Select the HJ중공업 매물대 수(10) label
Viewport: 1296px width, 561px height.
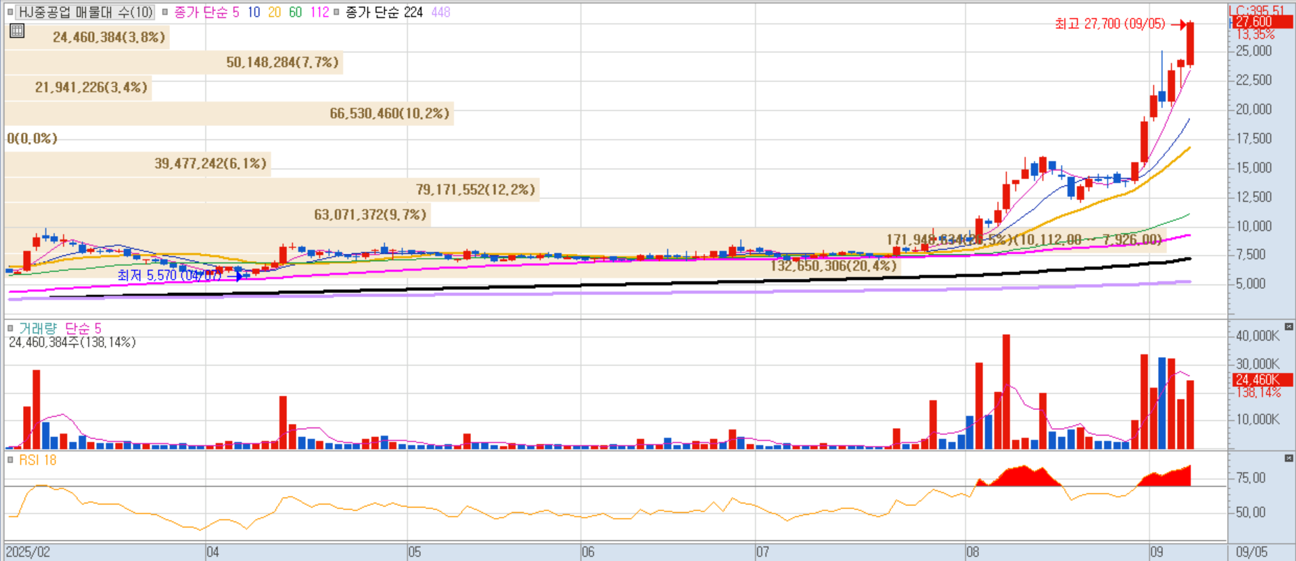pos(85,12)
